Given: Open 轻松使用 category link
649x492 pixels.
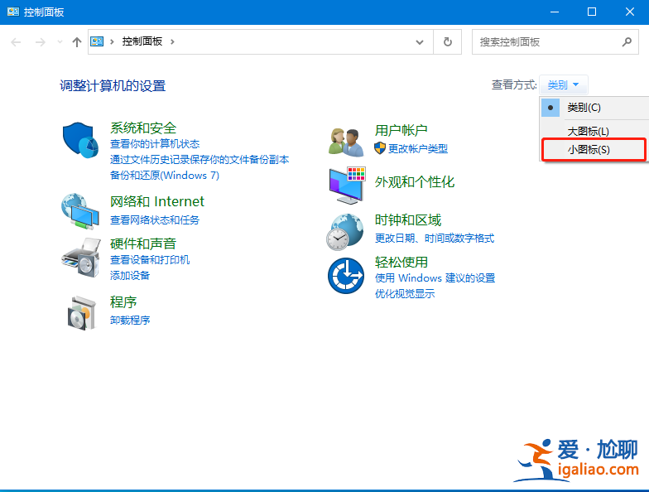Looking at the screenshot, I should [401, 262].
